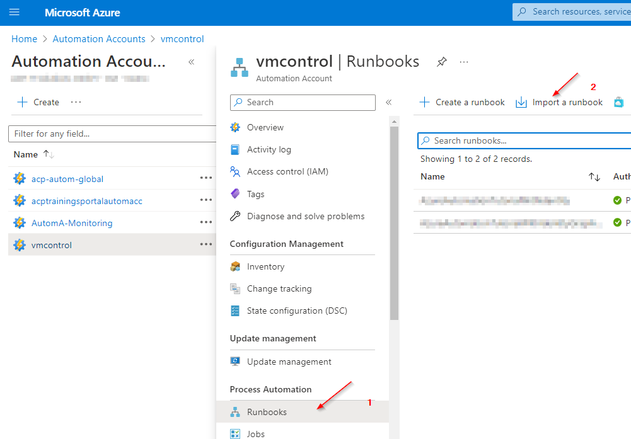Click the vmcontrol Runbooks header icon
The image size is (631, 439).
click(240, 67)
